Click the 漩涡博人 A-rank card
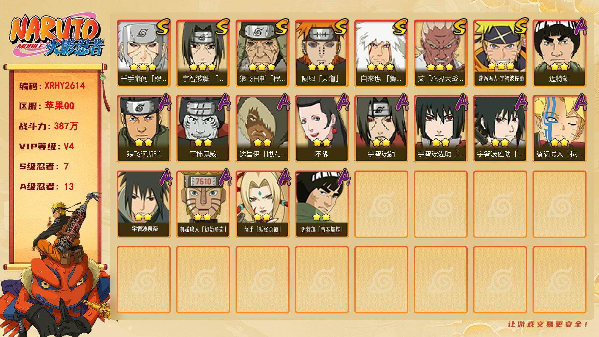 (x=559, y=129)
